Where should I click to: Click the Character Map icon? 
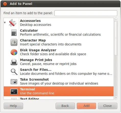14,42
